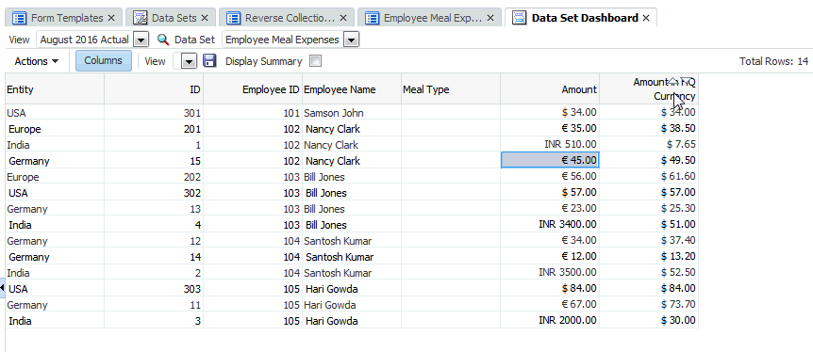This screenshot has height=352, width=813.
Task: Click the € 67.00 amount cell
Action: tap(550, 304)
